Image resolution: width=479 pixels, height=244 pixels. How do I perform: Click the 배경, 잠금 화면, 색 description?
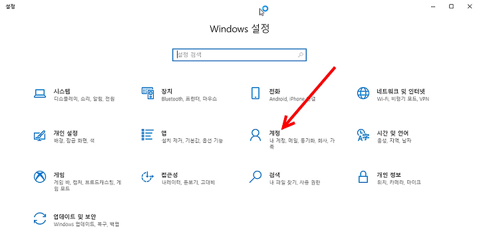coord(74,141)
